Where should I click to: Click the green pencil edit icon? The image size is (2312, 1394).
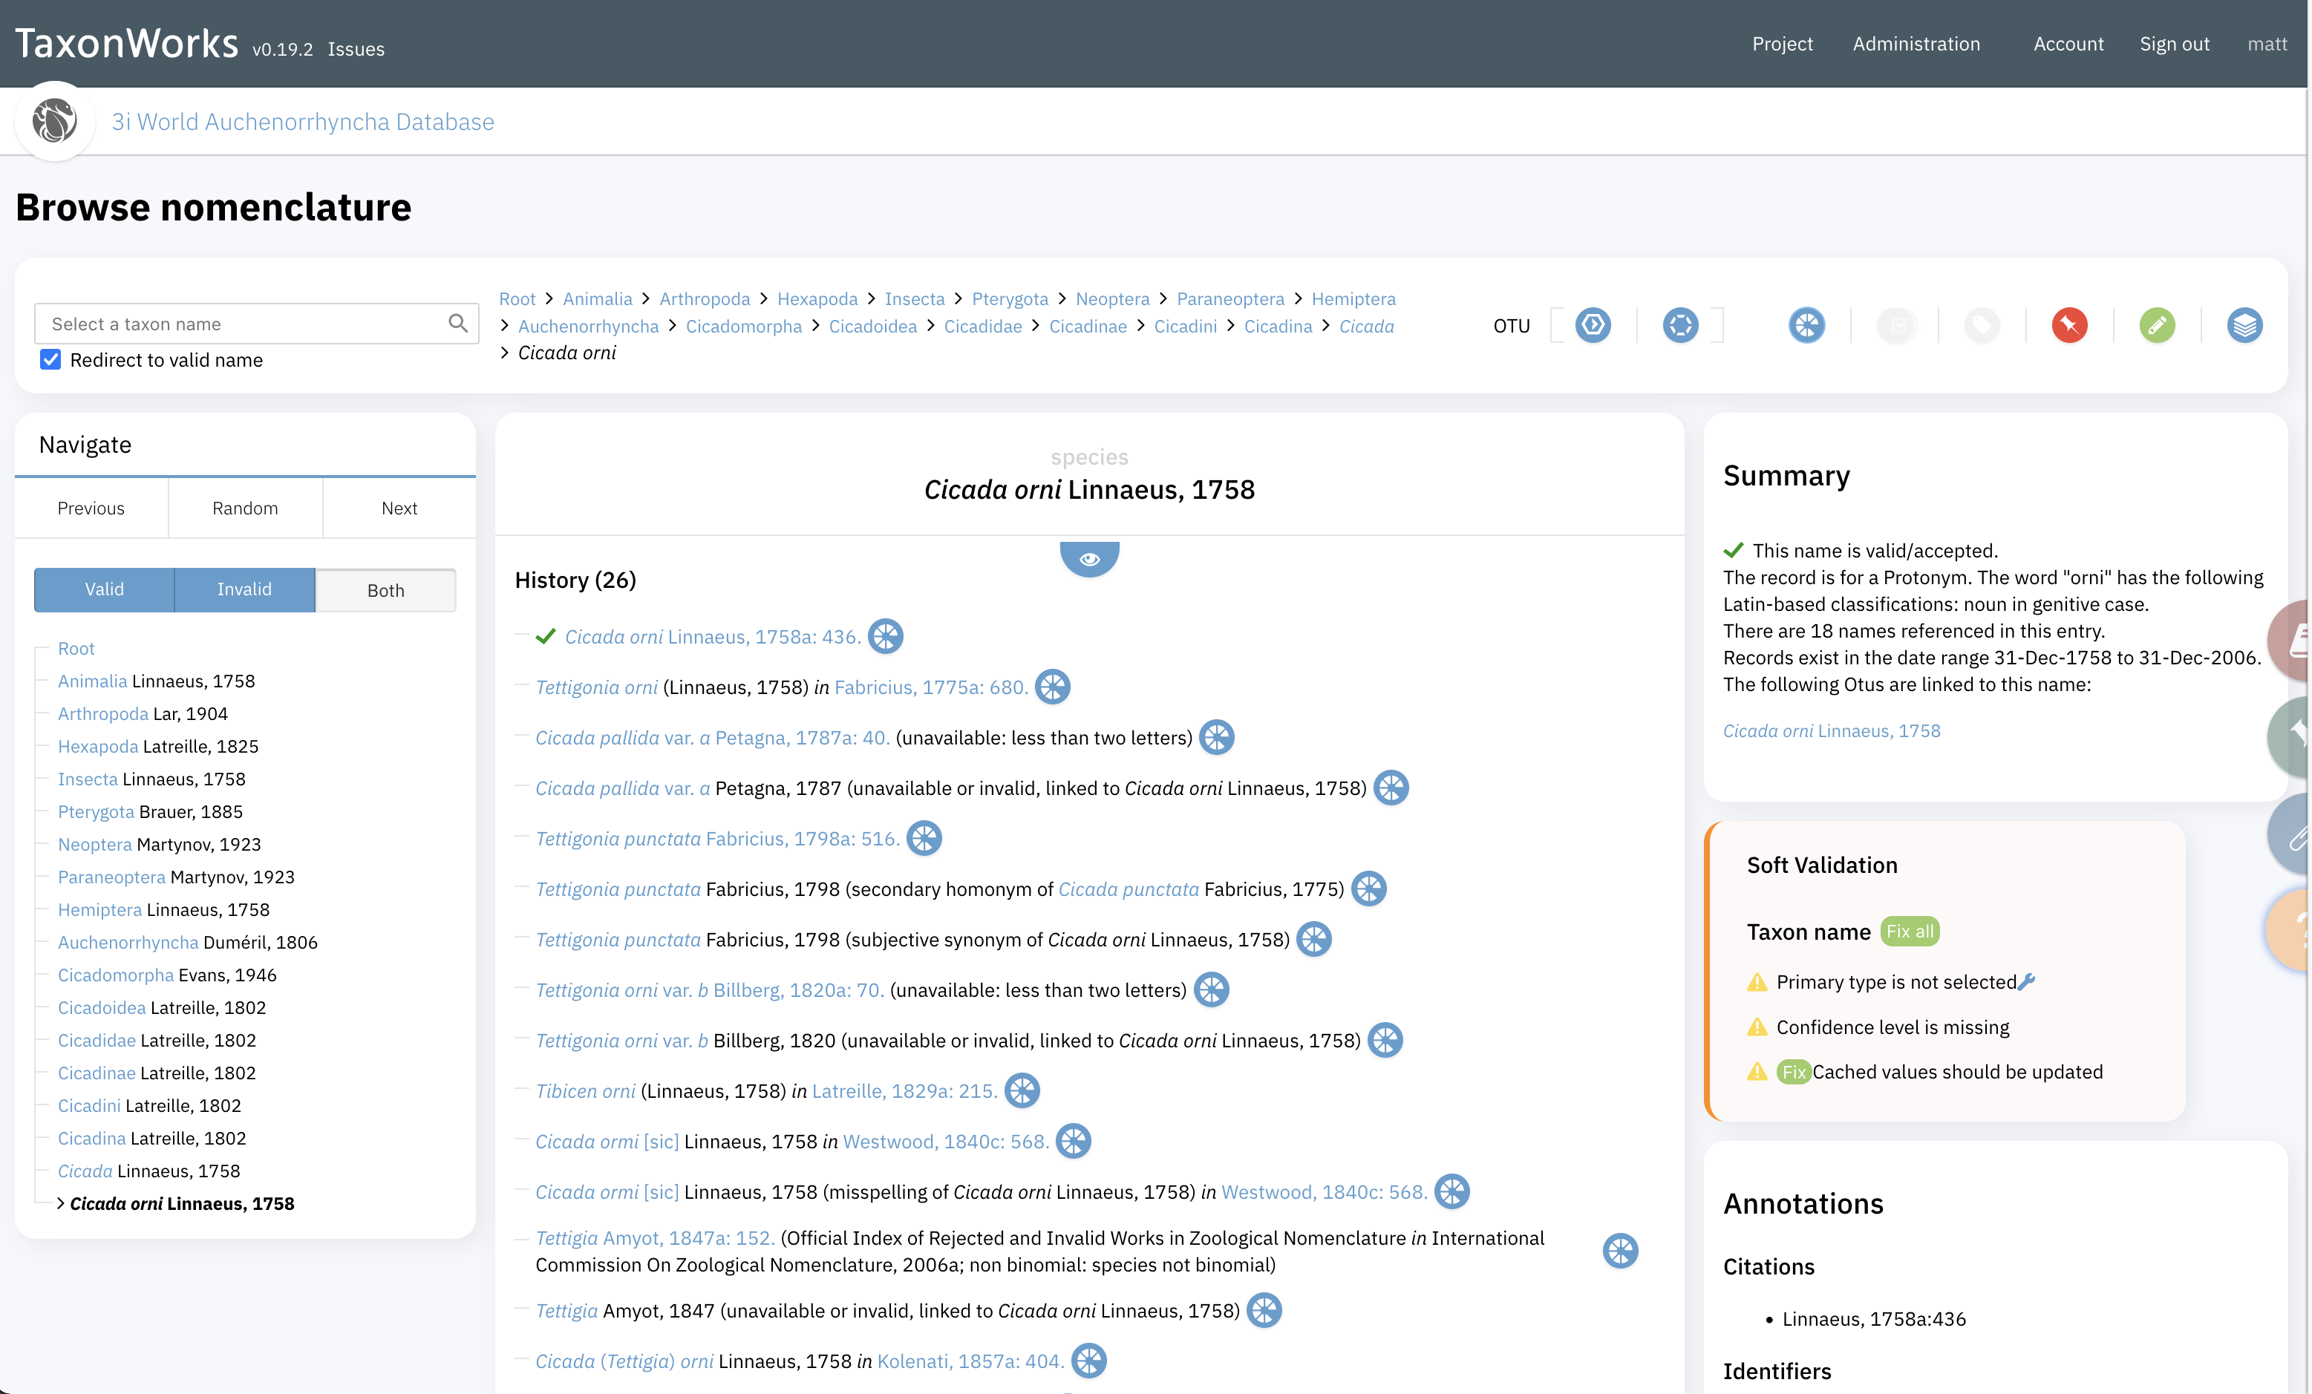(2157, 326)
